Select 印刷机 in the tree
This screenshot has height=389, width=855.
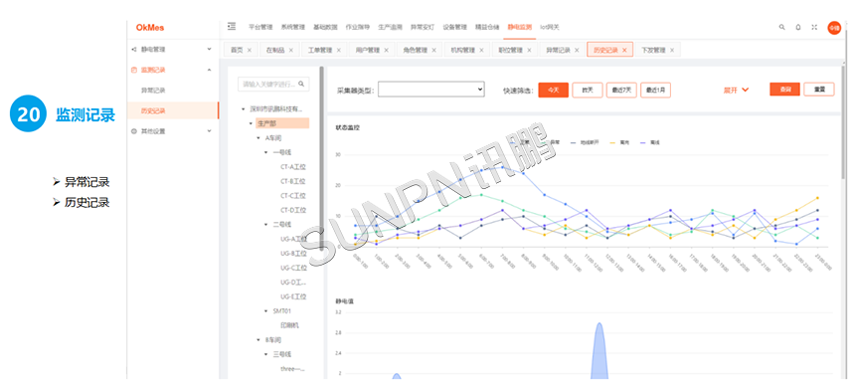click(289, 325)
